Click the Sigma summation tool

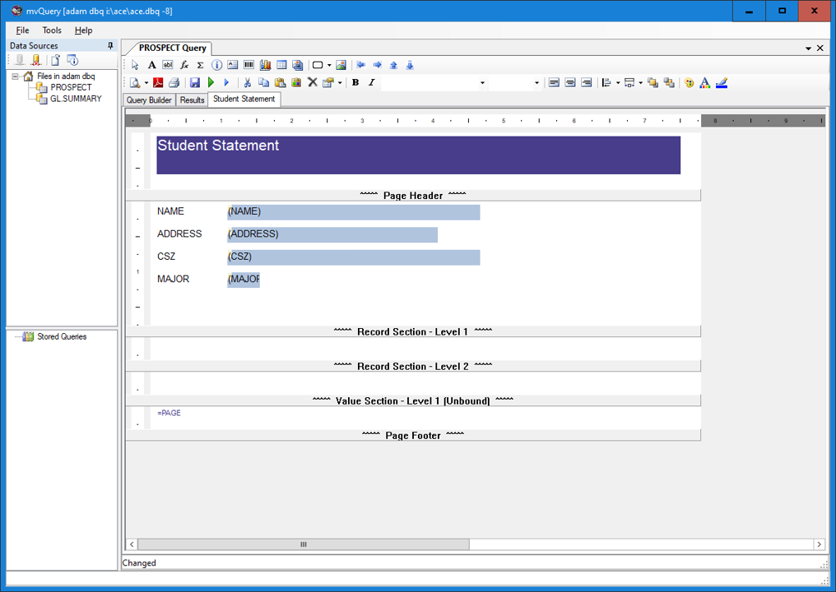click(200, 65)
